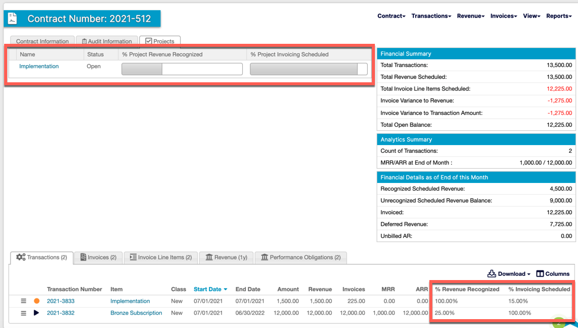Click the play arrow icon for 2021-3832

coord(36,313)
